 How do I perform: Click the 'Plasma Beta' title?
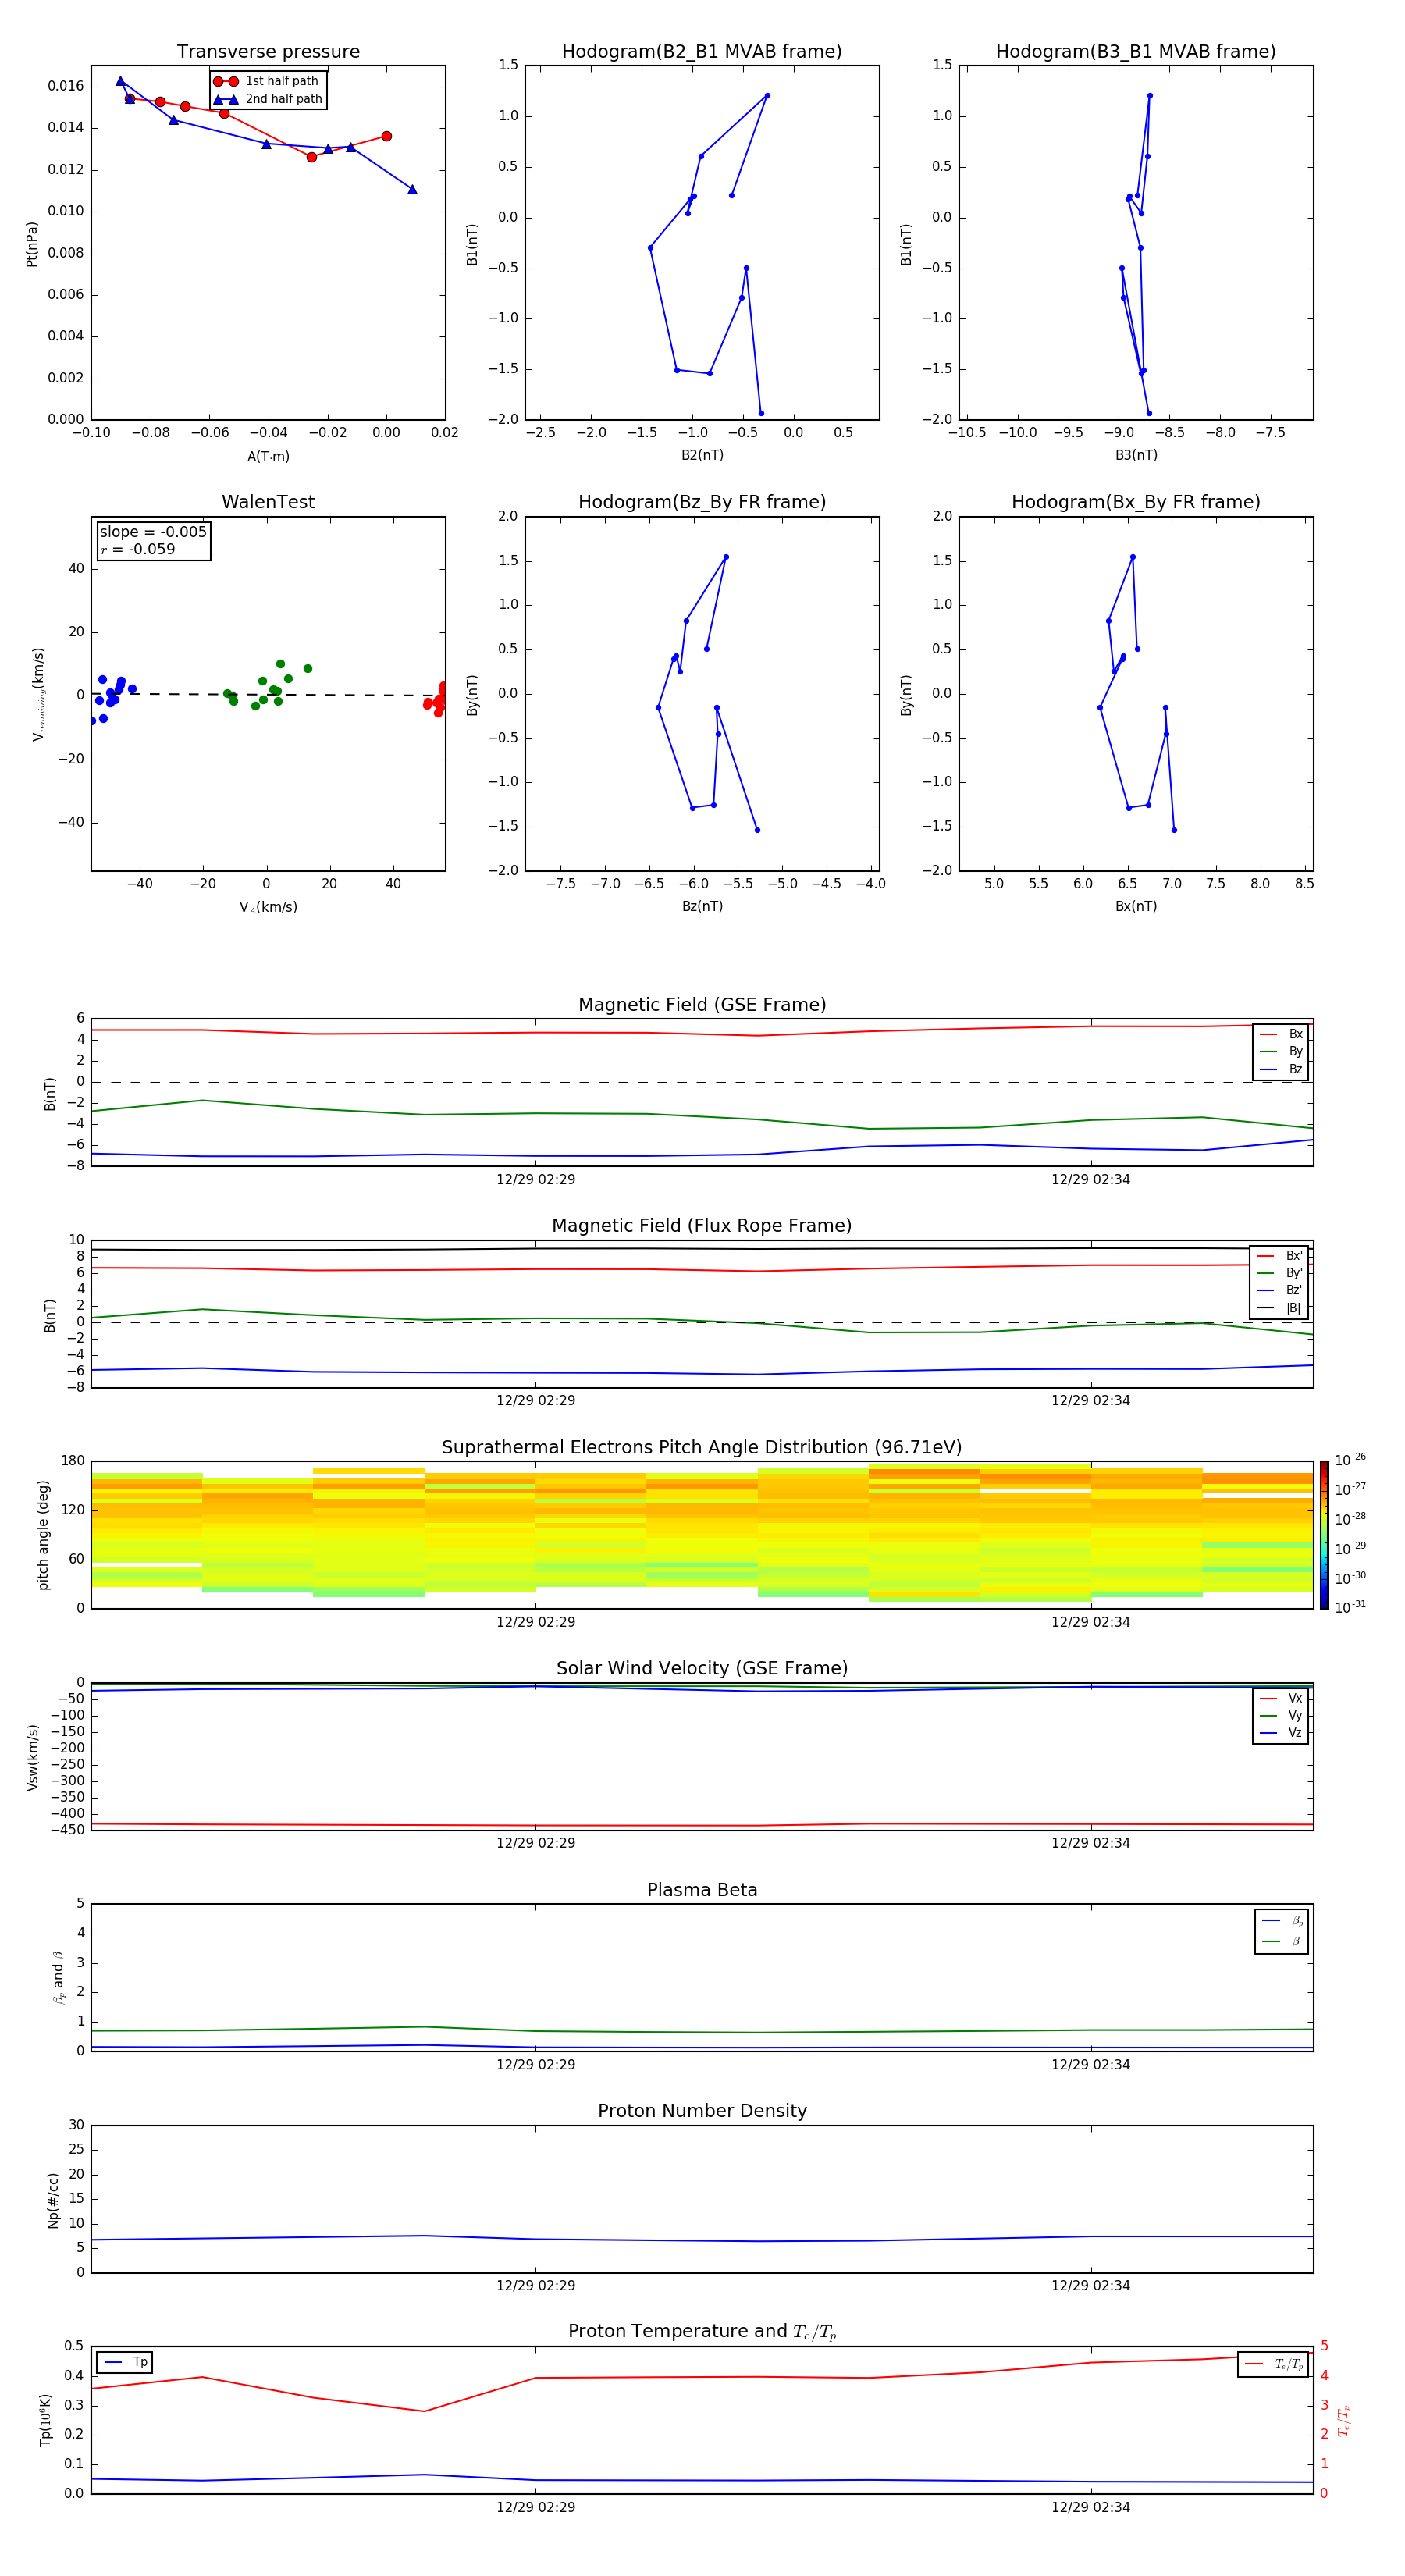(702, 1890)
